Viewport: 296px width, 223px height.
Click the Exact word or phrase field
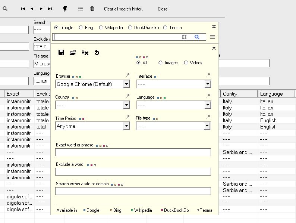click(133, 152)
